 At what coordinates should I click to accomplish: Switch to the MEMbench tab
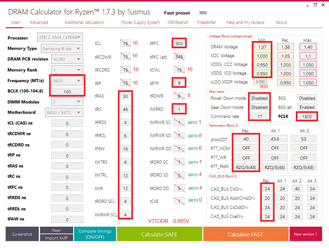(178, 22)
